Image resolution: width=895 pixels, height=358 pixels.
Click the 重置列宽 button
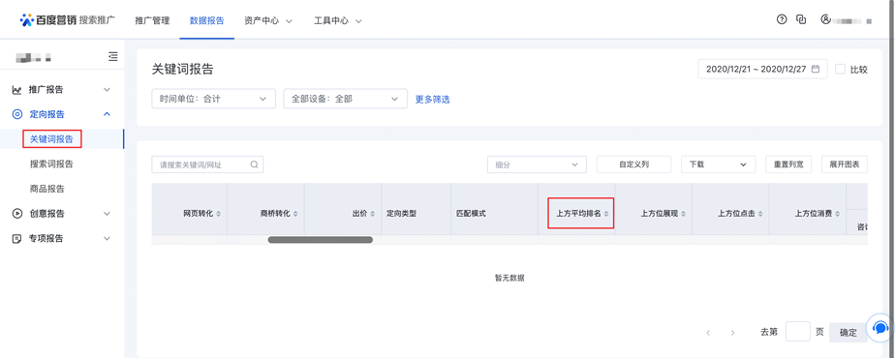(x=788, y=164)
